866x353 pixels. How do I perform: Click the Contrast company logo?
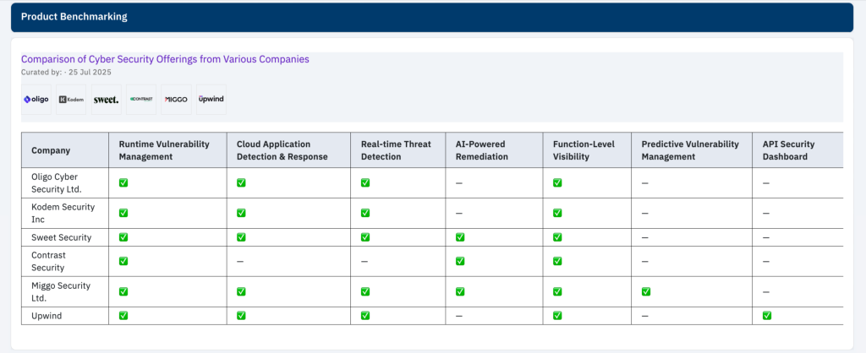141,100
